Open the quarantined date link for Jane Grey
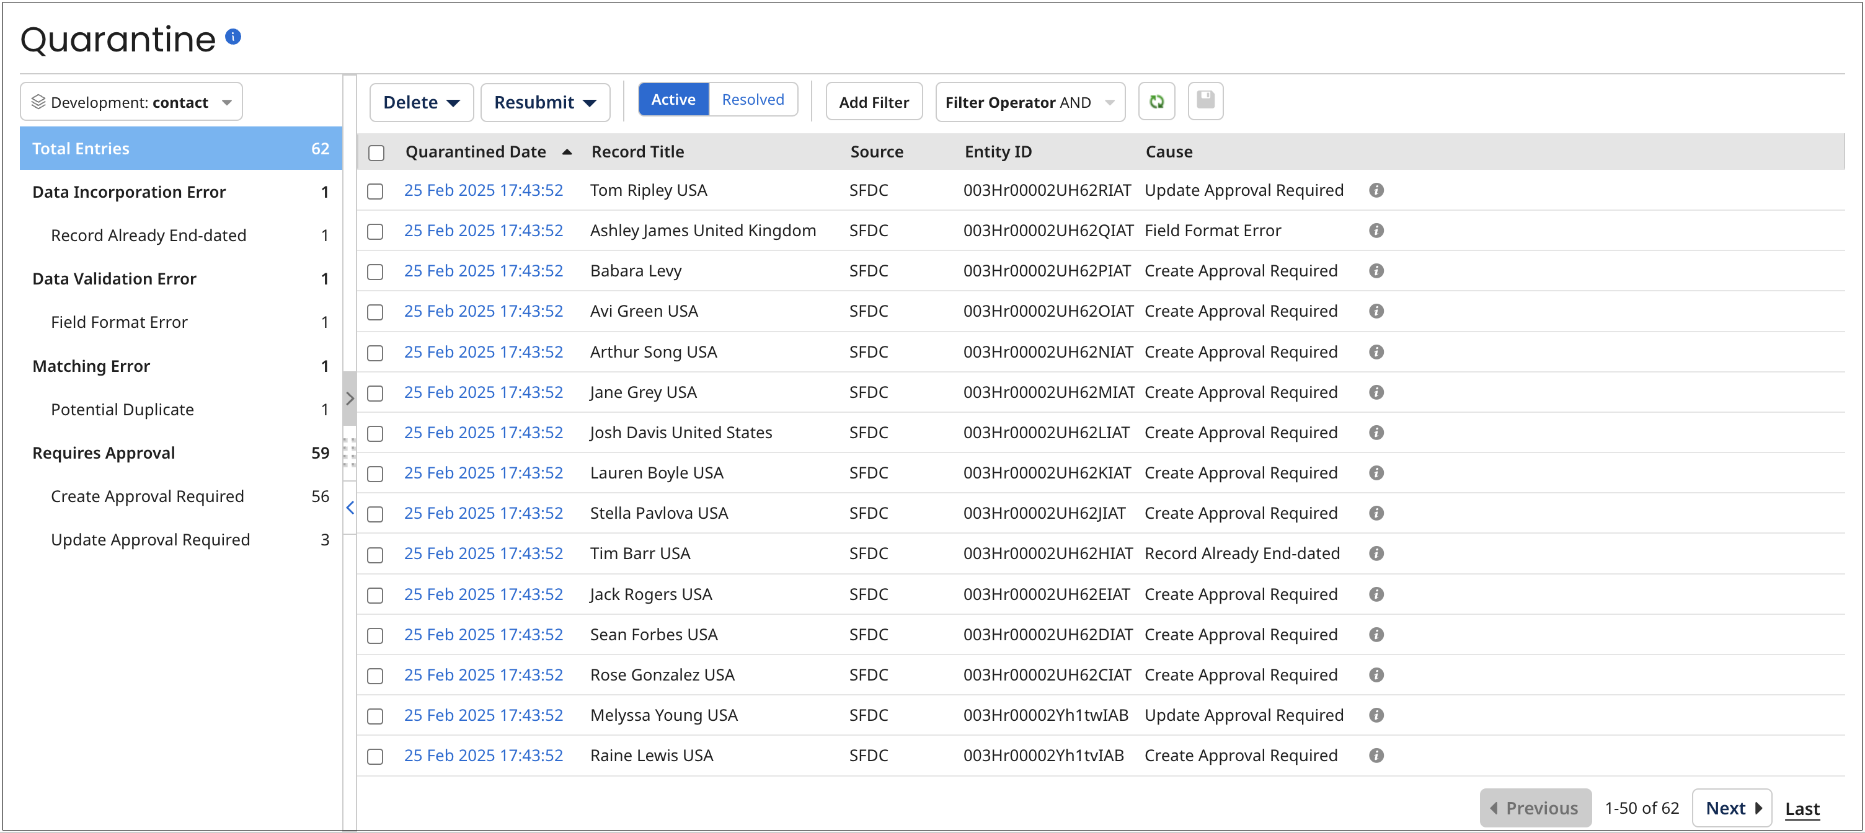The width and height of the screenshot is (1865, 833). 484,392
